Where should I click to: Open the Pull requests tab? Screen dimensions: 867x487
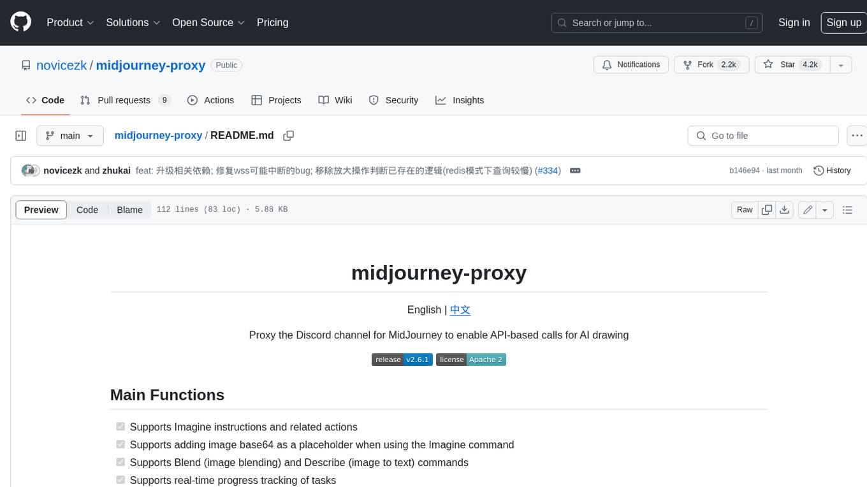click(125, 100)
